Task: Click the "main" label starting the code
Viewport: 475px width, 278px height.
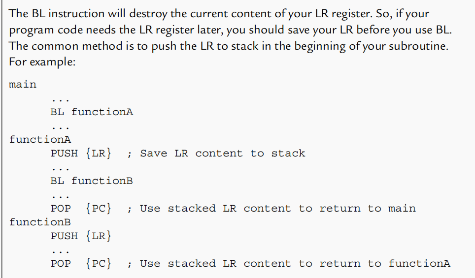Action: [x=23, y=84]
